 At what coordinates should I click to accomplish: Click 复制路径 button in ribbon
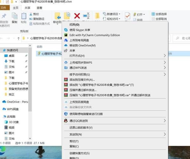[37, 19]
